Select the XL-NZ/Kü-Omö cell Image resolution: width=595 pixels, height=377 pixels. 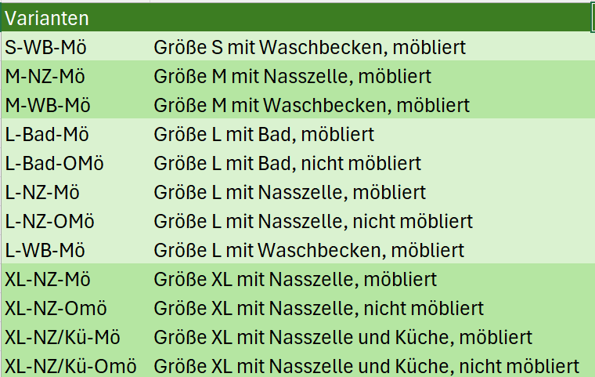(x=70, y=366)
